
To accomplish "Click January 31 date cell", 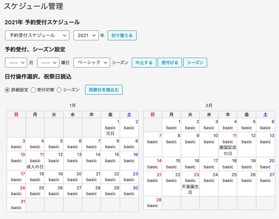I will tap(17, 205).
